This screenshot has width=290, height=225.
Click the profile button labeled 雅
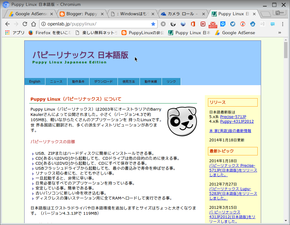point(279,13)
